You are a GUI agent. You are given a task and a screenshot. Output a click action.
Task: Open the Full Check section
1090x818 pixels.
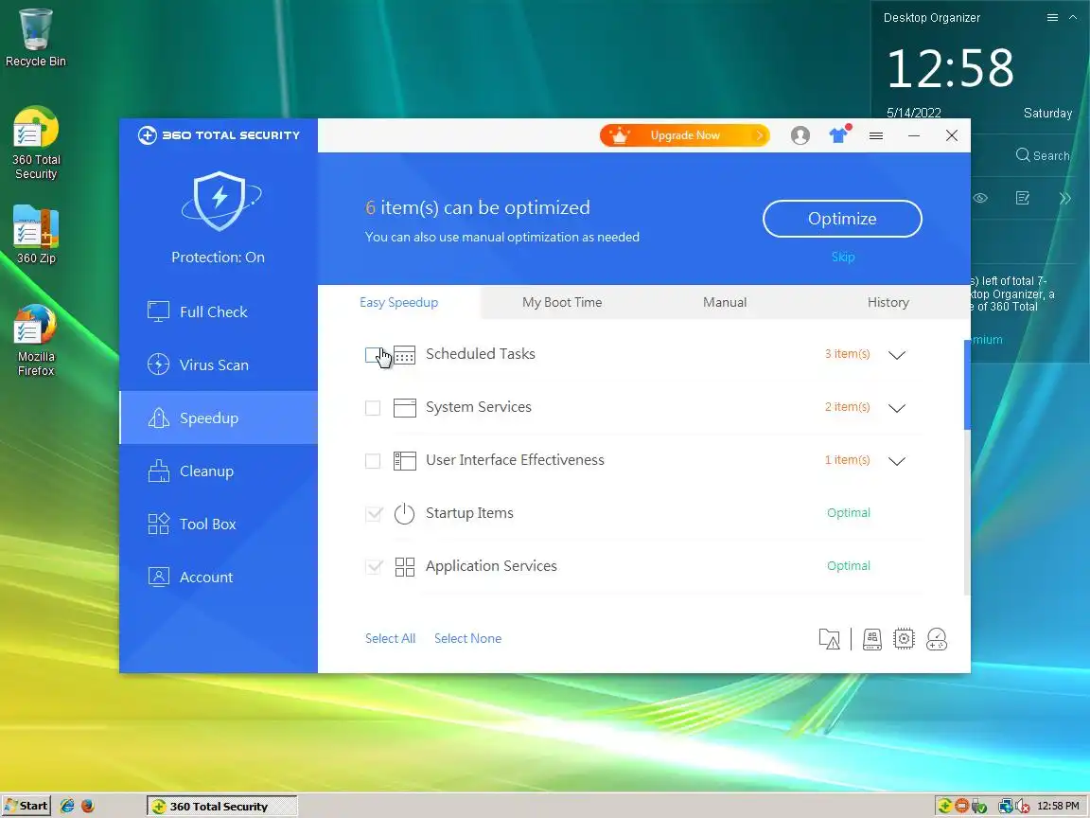pyautogui.click(x=219, y=311)
